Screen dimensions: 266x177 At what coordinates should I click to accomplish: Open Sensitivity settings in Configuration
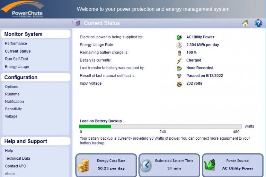13,109
